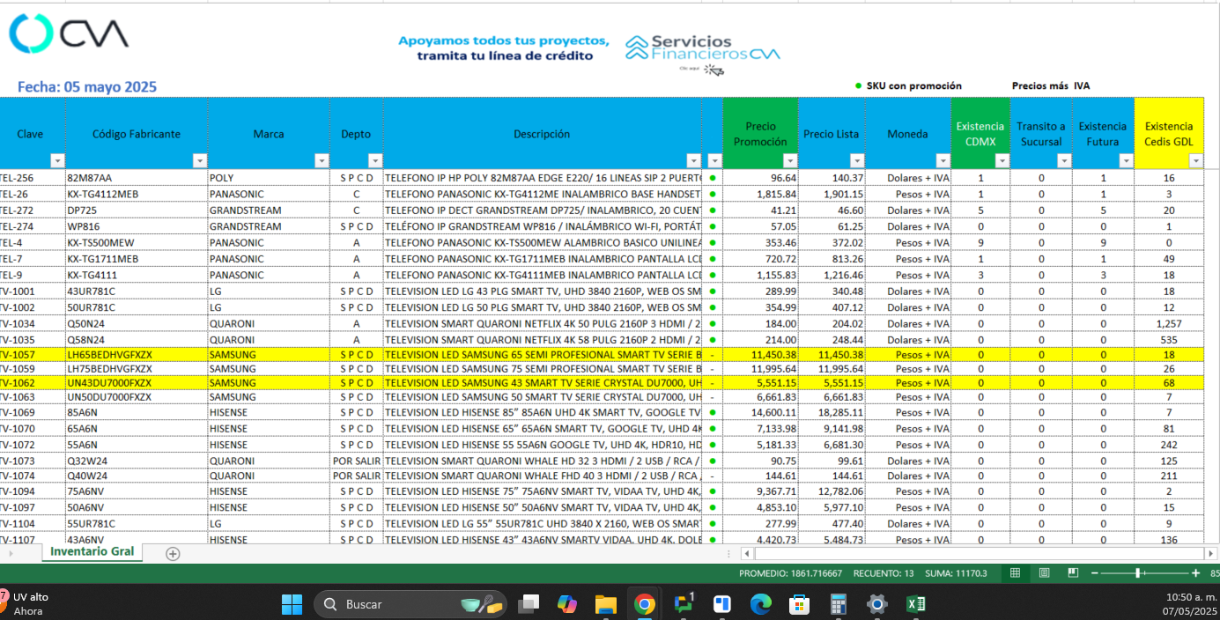Switch to Page Layout view icon
1220x620 pixels.
coord(1044,573)
